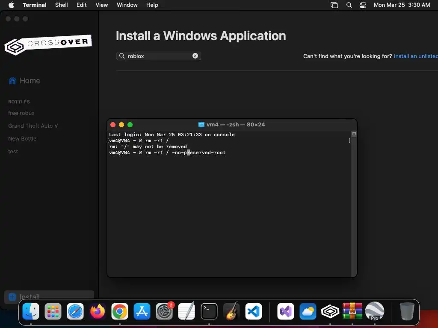This screenshot has height=328, width=438.
Task: Select the Grand Theft Auto V bottle
Action: 33,126
